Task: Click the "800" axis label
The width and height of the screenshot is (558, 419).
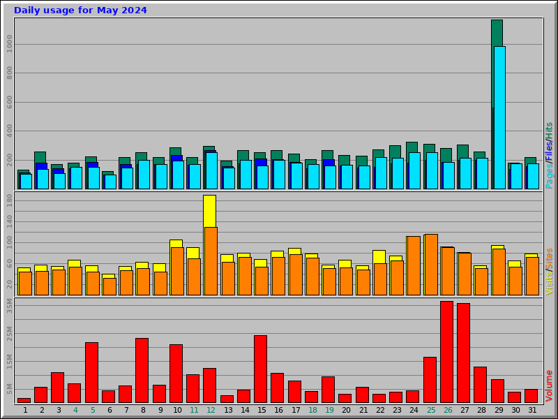Action: pyautogui.click(x=9, y=73)
